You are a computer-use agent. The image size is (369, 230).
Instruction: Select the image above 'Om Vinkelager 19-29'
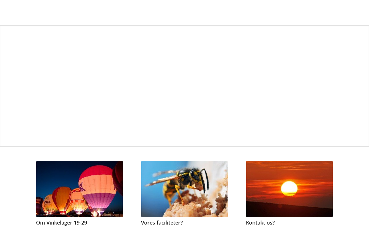pyautogui.click(x=80, y=189)
